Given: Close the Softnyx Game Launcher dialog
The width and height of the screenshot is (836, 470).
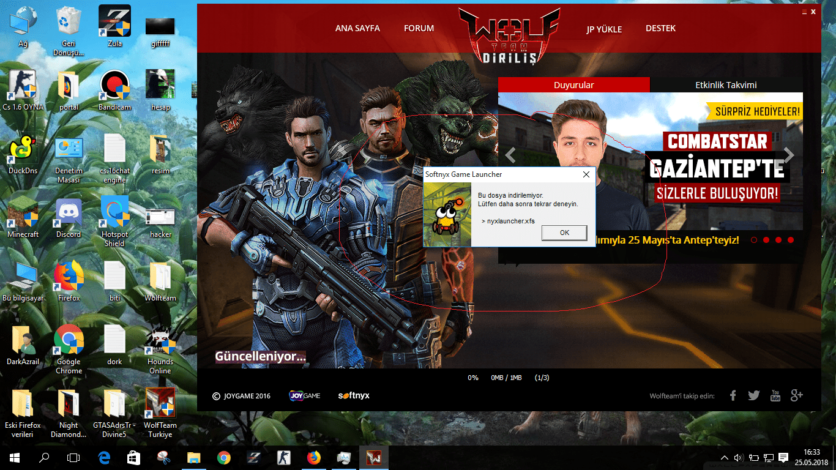Looking at the screenshot, I should (x=586, y=174).
